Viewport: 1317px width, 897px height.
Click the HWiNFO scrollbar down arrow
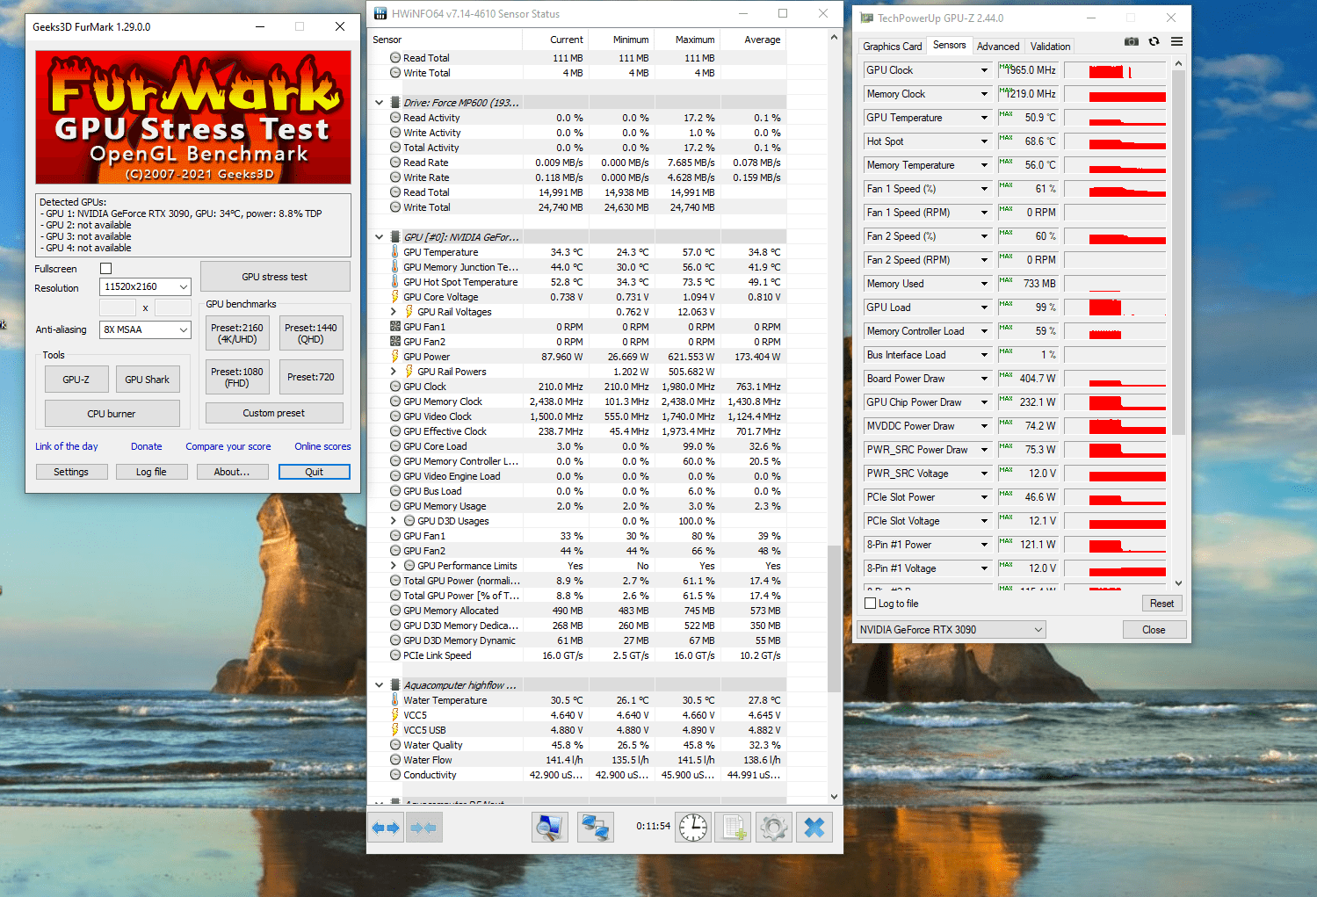pos(834,797)
